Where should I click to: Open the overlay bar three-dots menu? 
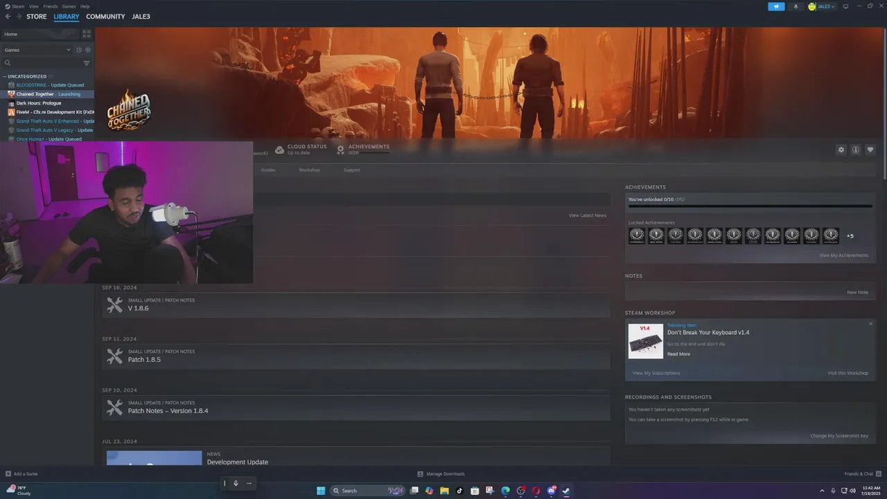coord(249,483)
